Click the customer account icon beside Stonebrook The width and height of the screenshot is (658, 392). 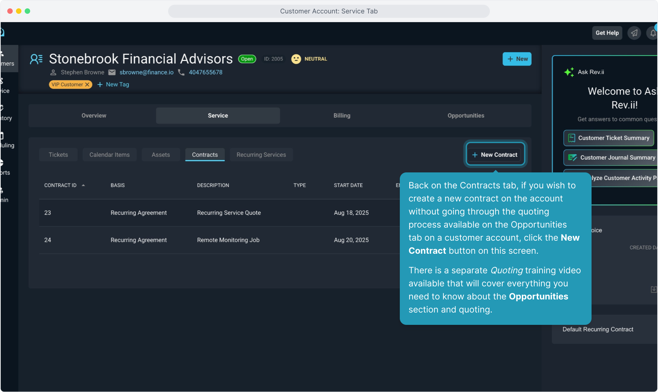click(x=36, y=59)
